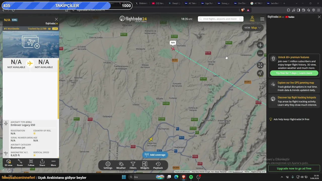Toggle the browser sidebar panel
322x181 pixels.
pos(298,10)
